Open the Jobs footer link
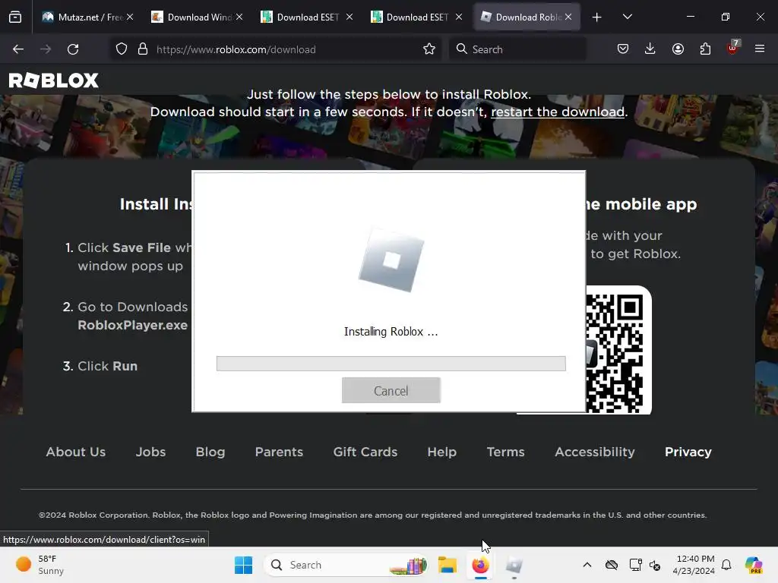Viewport: 778px width, 583px height. click(x=151, y=452)
